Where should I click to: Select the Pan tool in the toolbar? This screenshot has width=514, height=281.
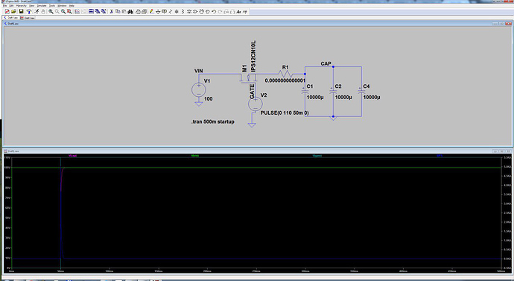tap(57, 11)
